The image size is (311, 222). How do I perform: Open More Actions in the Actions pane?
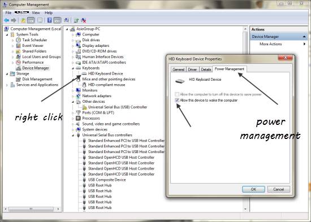[x=270, y=44]
